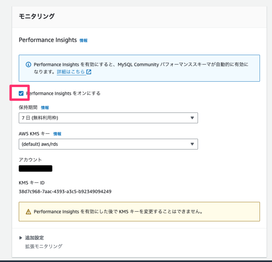
Task: Open 情報 link next to AWS KMS キー
Action: click(x=57, y=134)
